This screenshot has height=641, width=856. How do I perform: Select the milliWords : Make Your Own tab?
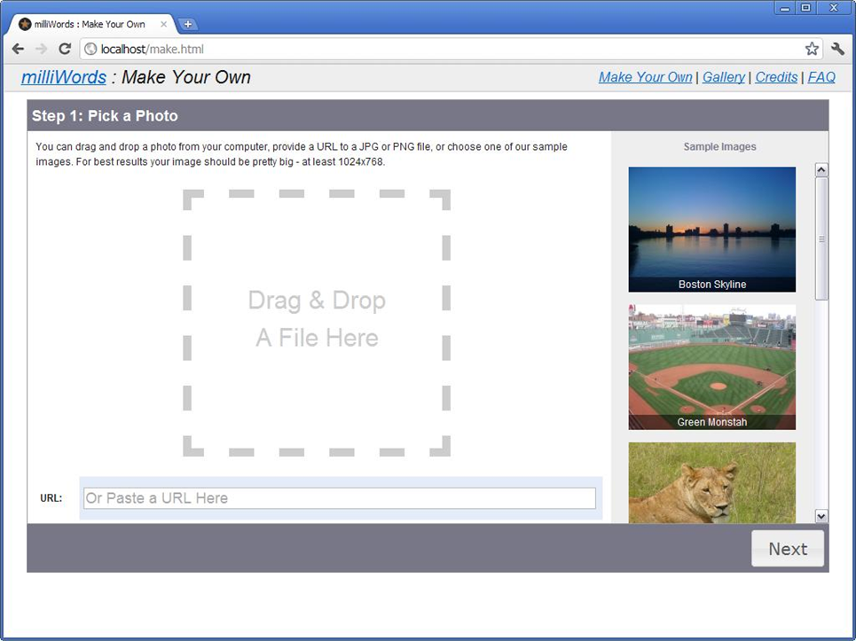click(93, 25)
